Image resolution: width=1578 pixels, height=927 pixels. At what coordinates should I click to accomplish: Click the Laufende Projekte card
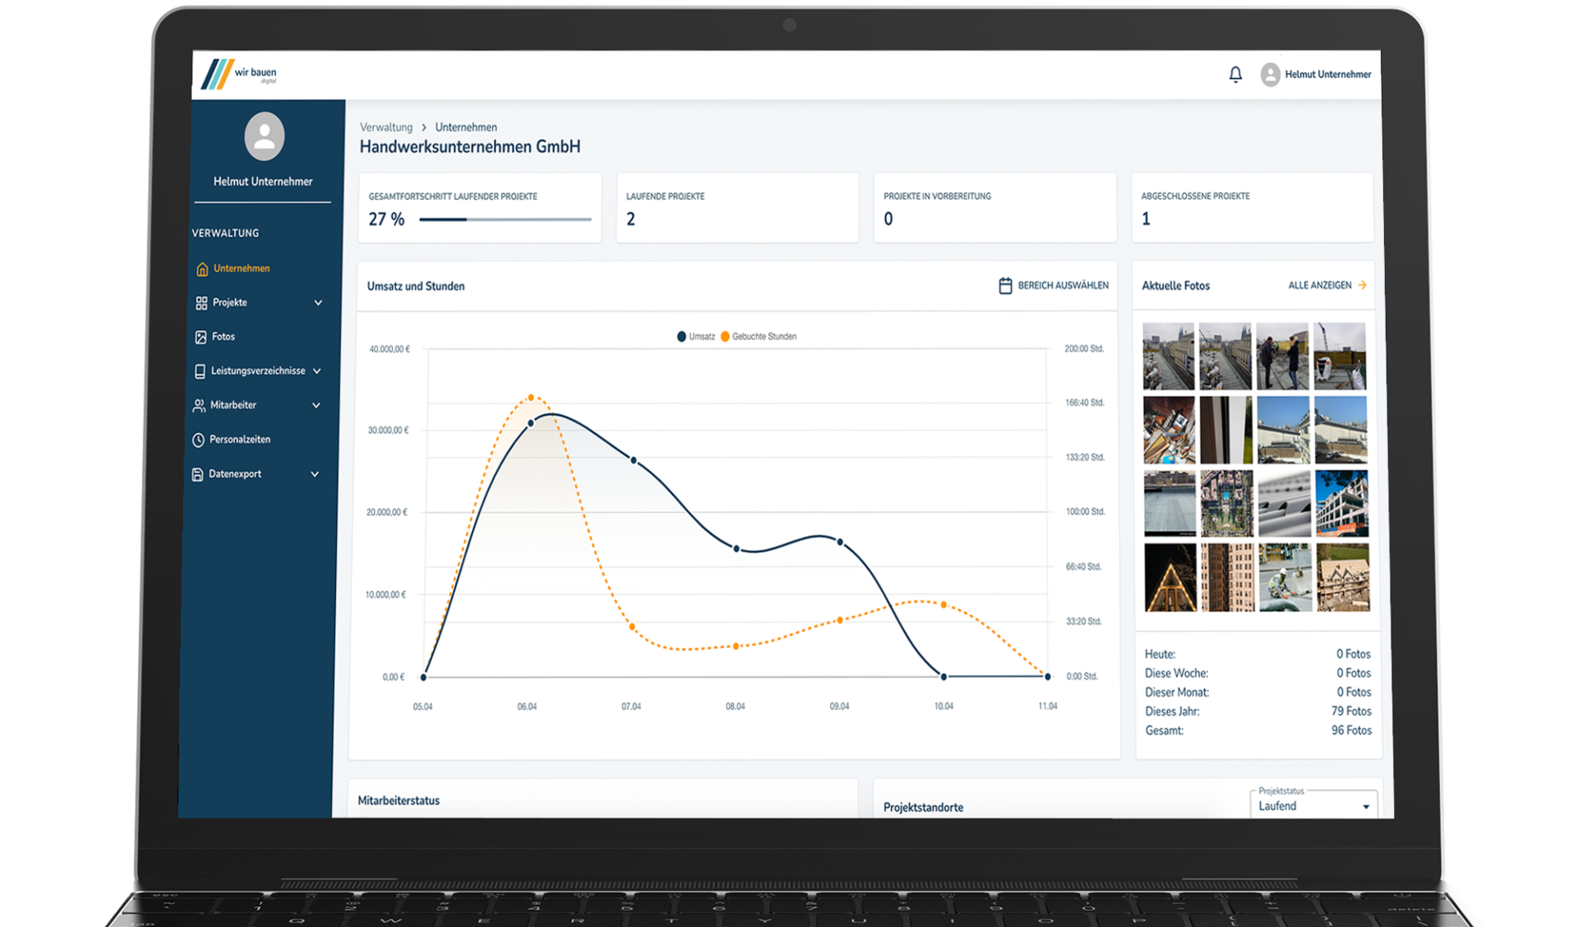(x=737, y=208)
